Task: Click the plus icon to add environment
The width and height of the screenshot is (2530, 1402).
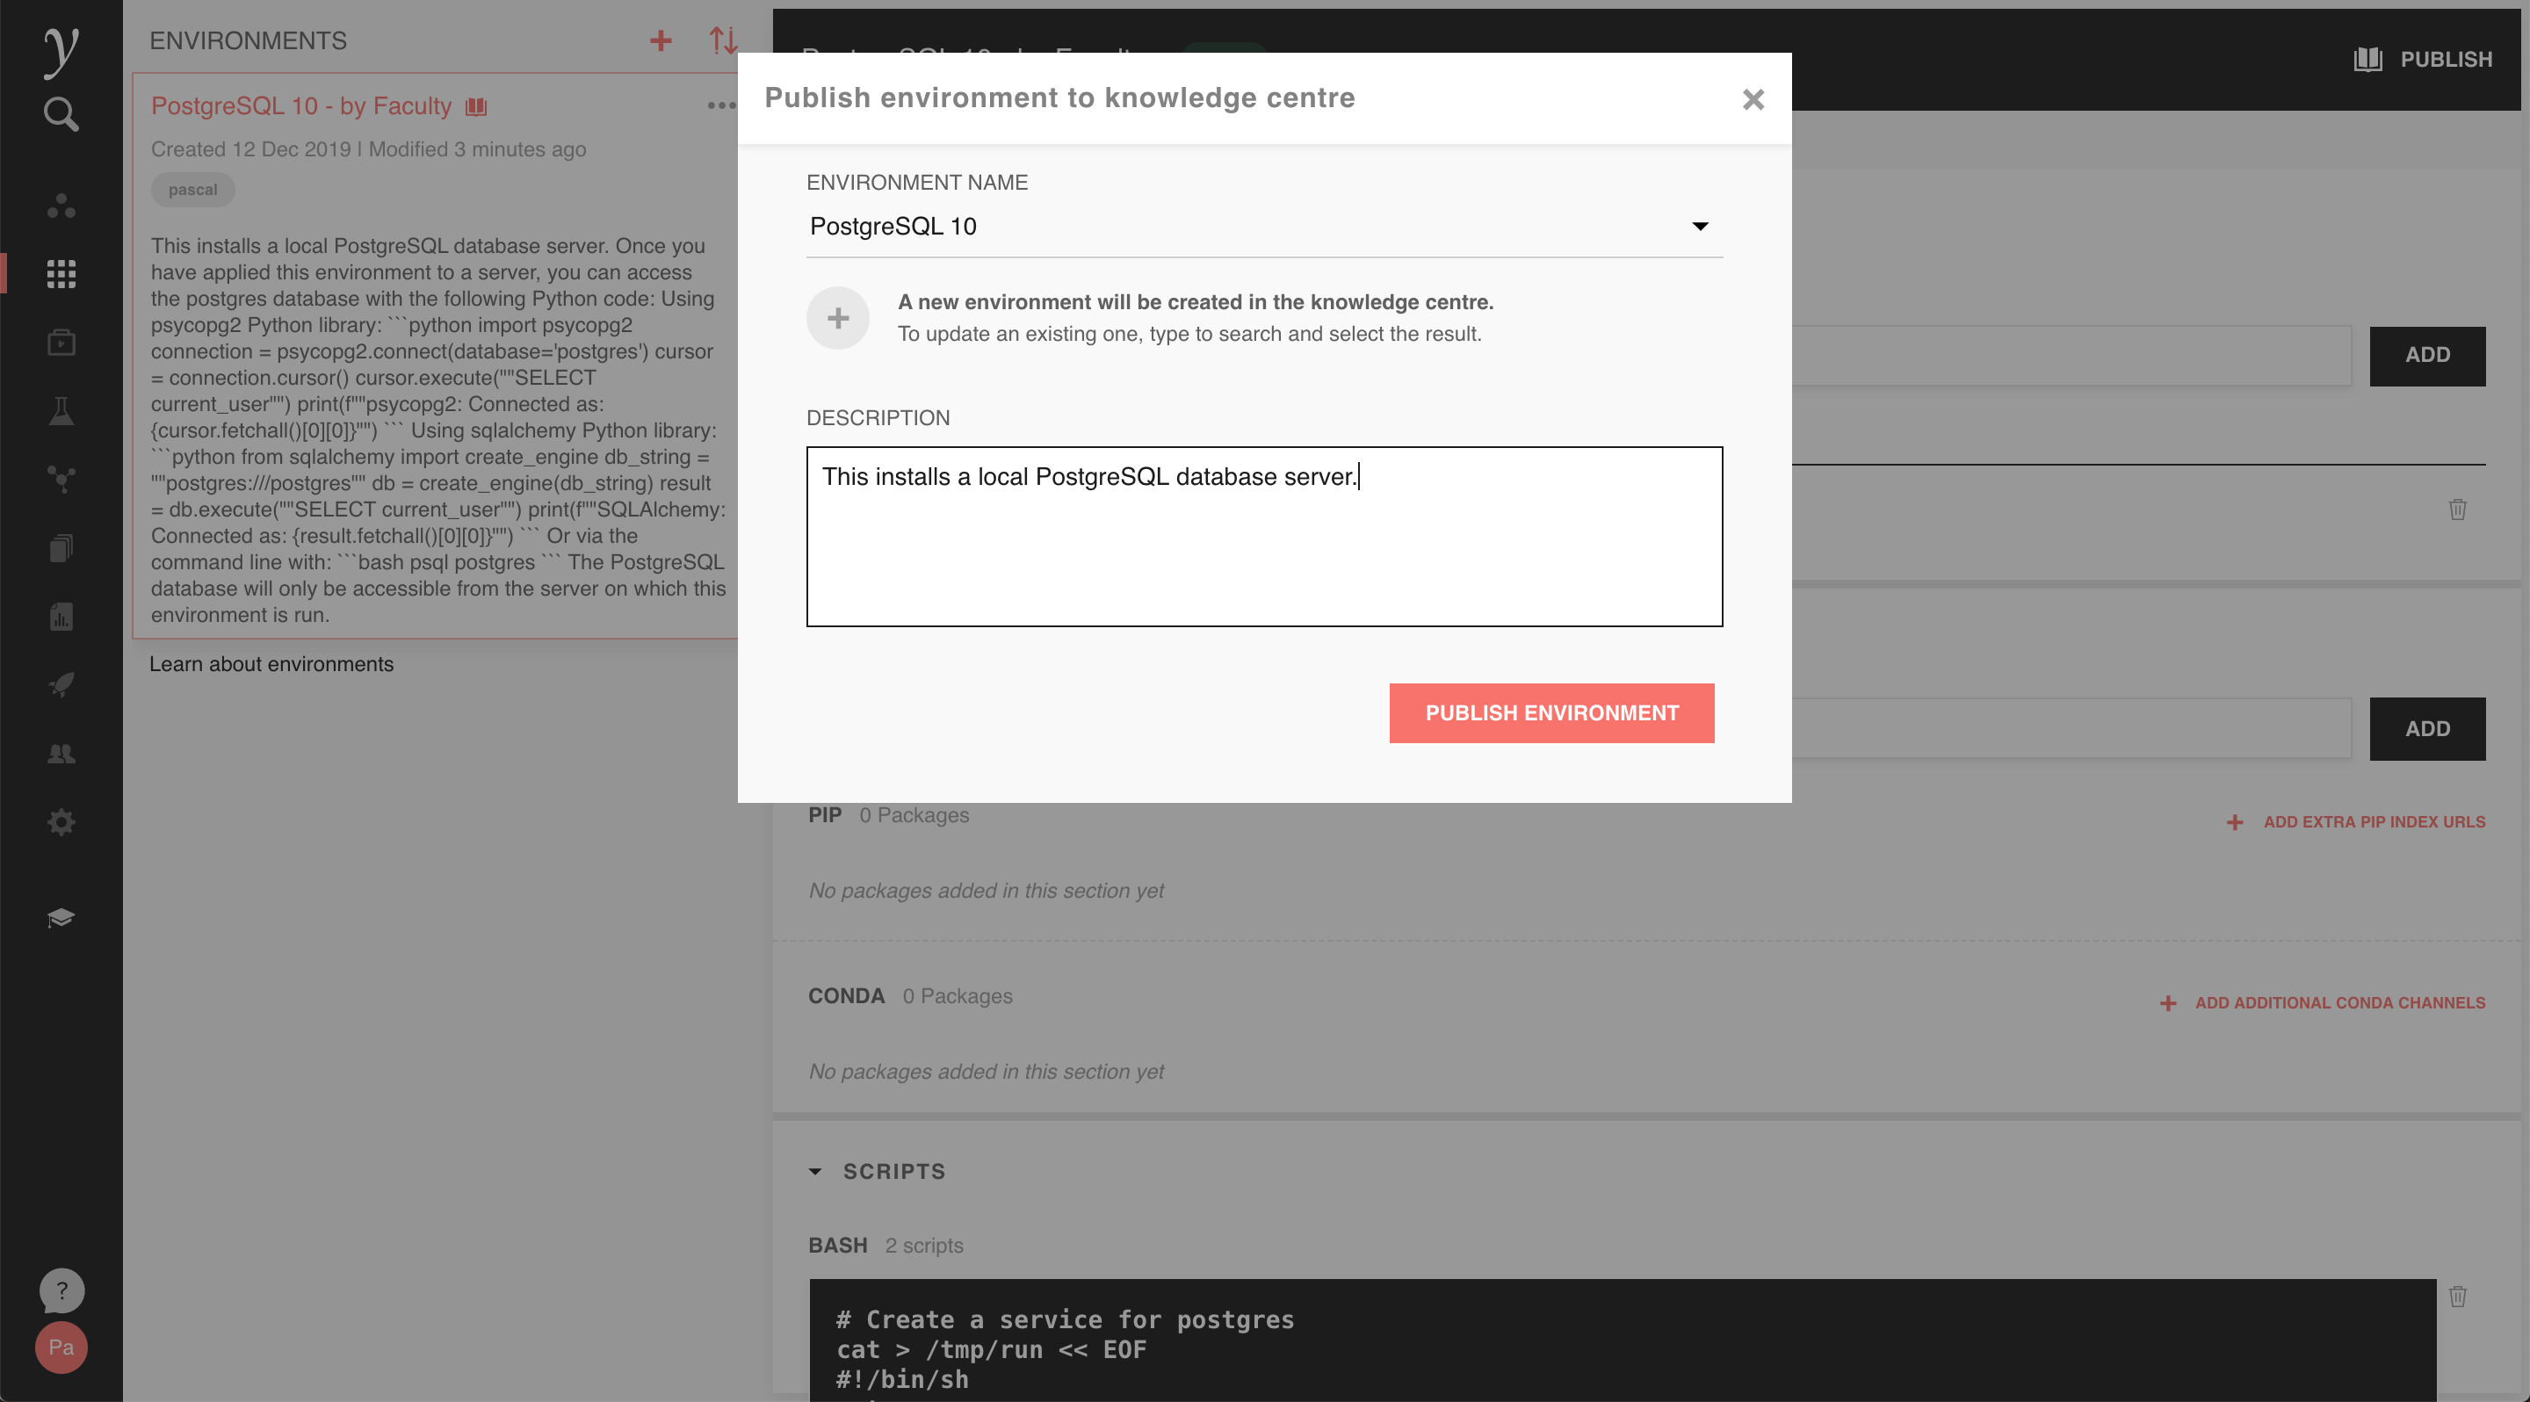Action: click(x=661, y=40)
